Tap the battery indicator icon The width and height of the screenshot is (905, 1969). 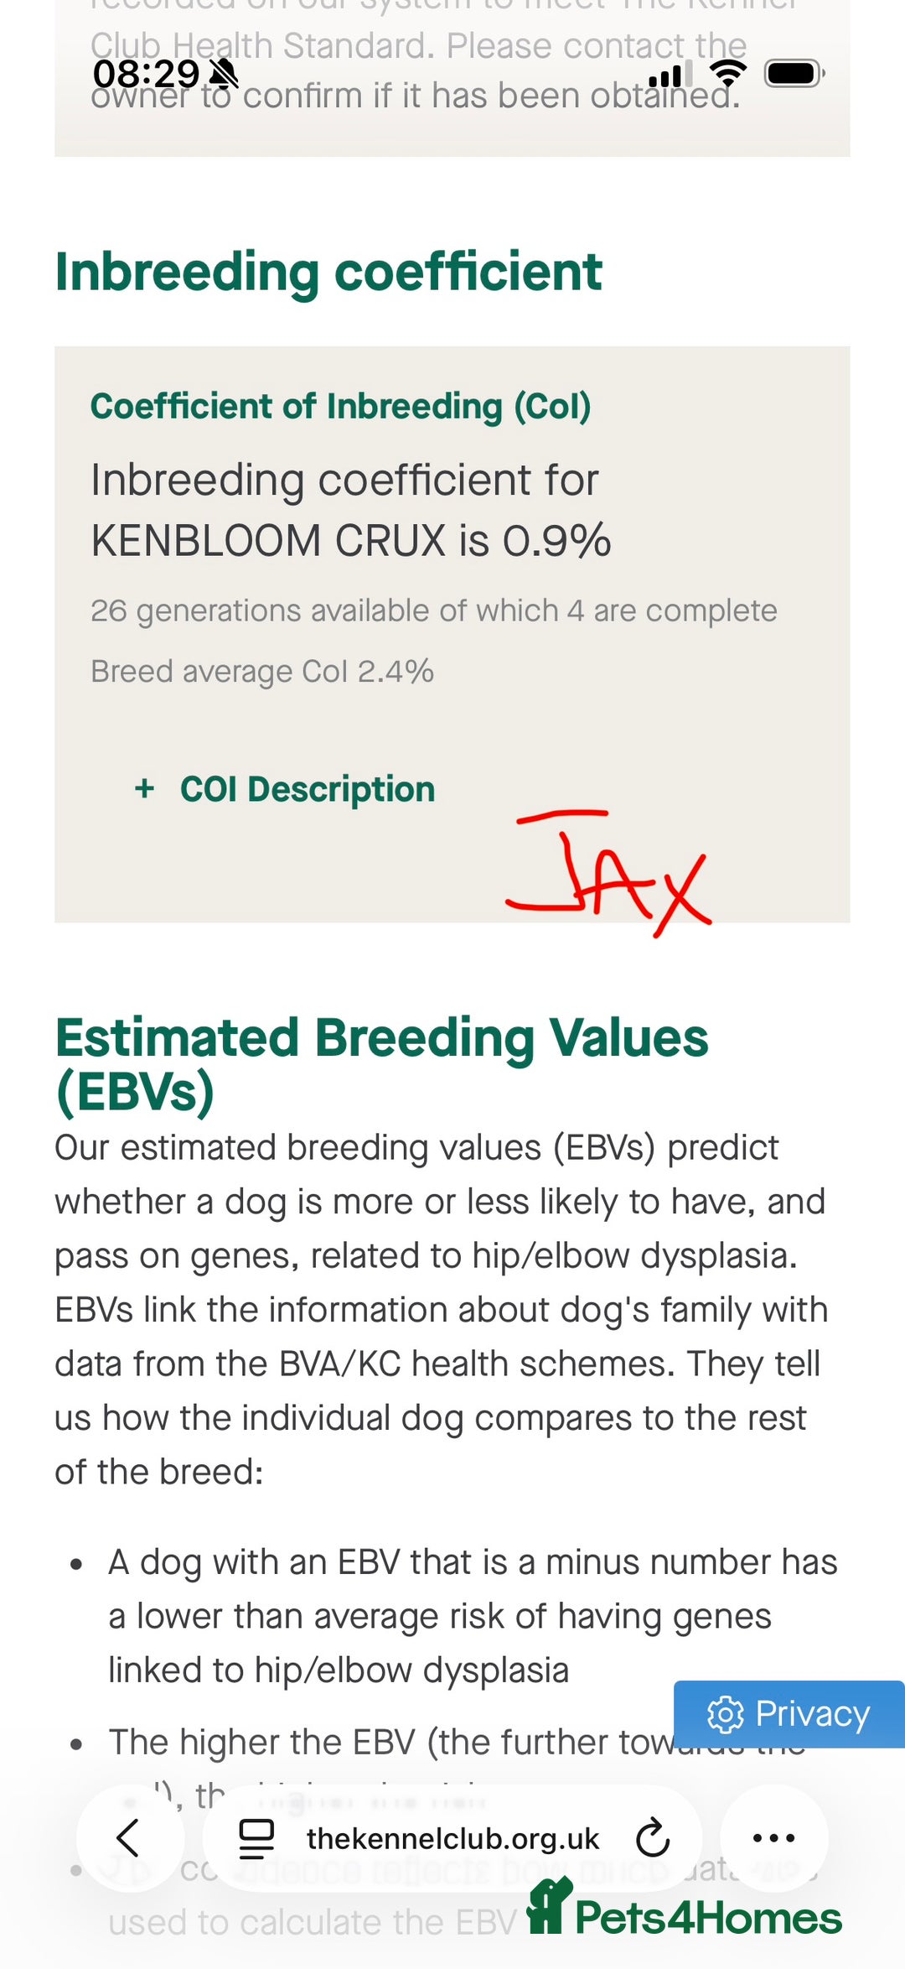point(794,74)
